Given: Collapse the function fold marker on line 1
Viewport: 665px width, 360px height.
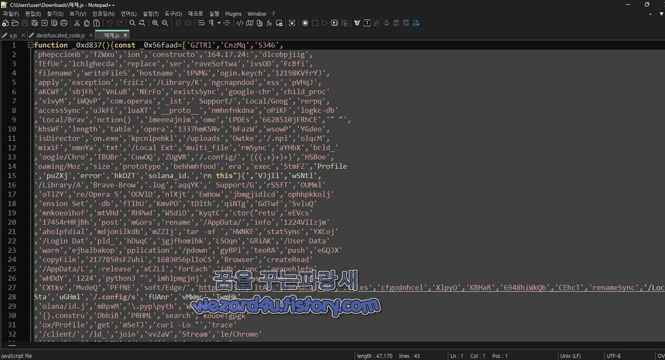Looking at the screenshot, I should click(31, 45).
